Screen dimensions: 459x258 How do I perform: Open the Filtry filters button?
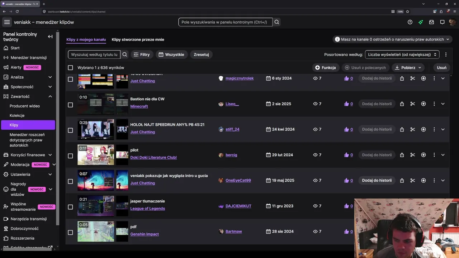pos(142,54)
